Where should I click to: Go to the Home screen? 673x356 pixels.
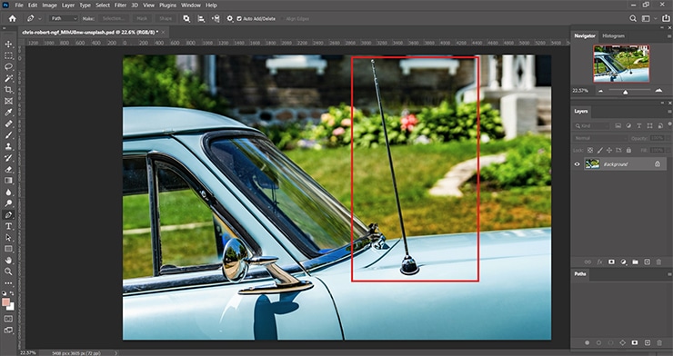(13, 18)
